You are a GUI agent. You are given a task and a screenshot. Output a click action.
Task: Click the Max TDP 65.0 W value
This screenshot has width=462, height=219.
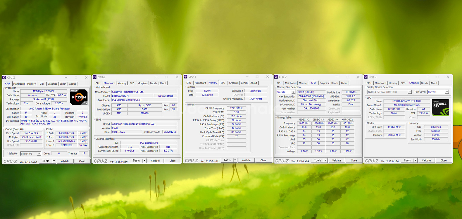(x=62, y=95)
